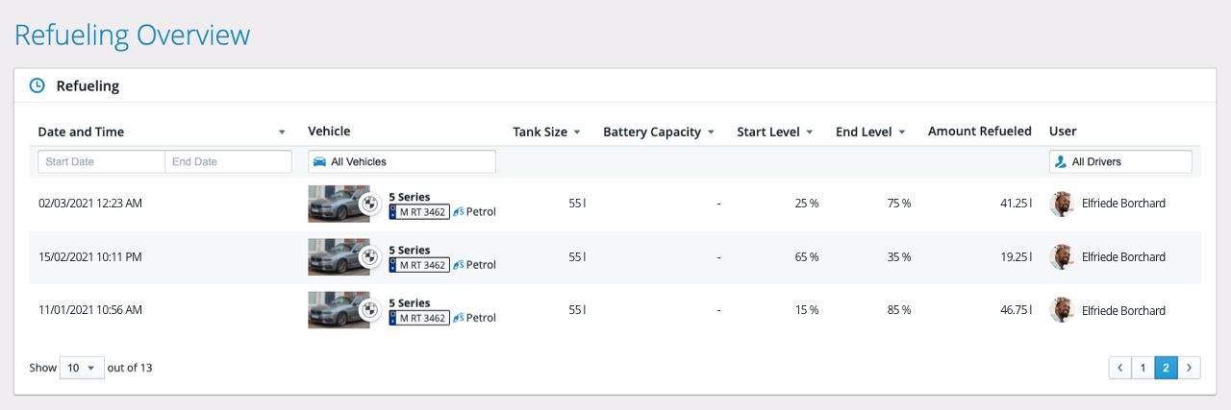Click the BMW logo in the first row
Viewport: 1231px width, 410px height.
(368, 204)
